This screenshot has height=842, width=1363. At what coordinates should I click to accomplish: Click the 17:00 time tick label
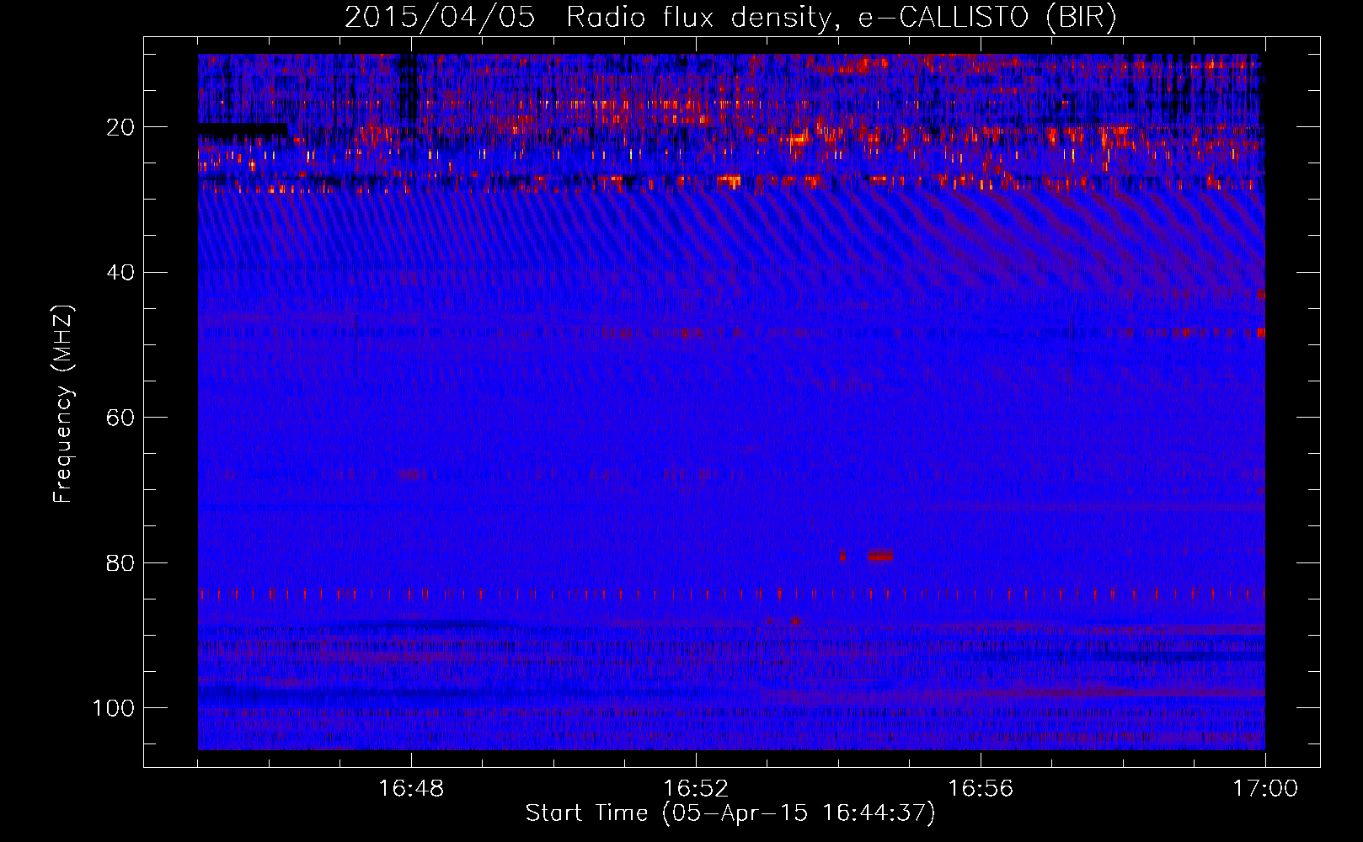(x=1265, y=789)
